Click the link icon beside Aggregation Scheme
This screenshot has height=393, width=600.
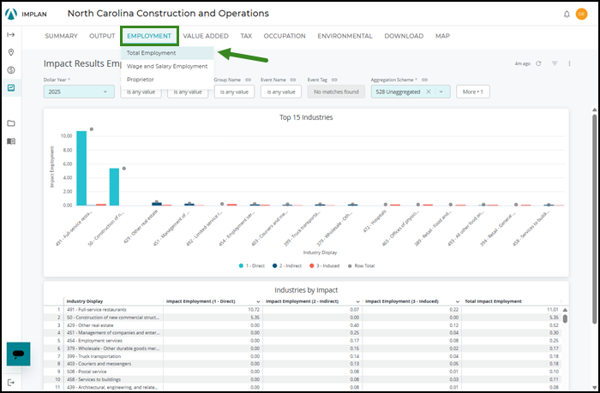(424, 80)
